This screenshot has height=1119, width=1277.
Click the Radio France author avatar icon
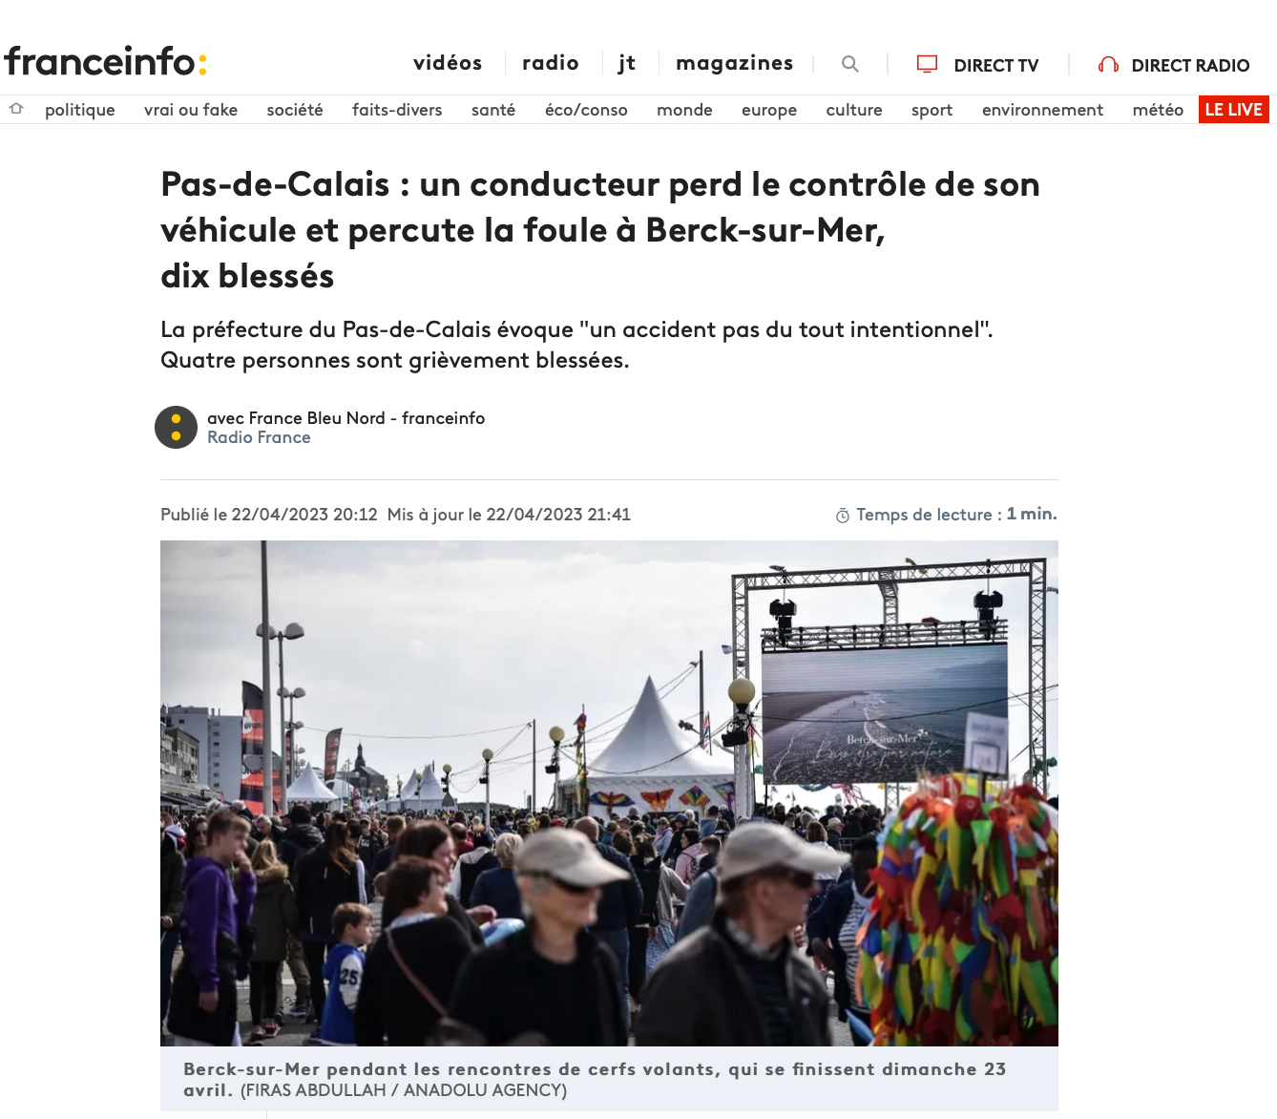pyautogui.click(x=176, y=427)
